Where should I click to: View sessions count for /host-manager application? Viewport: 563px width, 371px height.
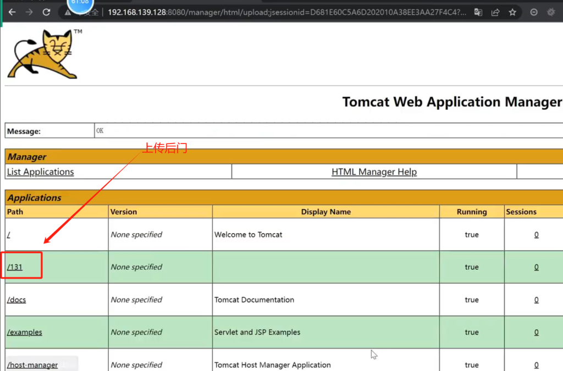tap(536, 365)
